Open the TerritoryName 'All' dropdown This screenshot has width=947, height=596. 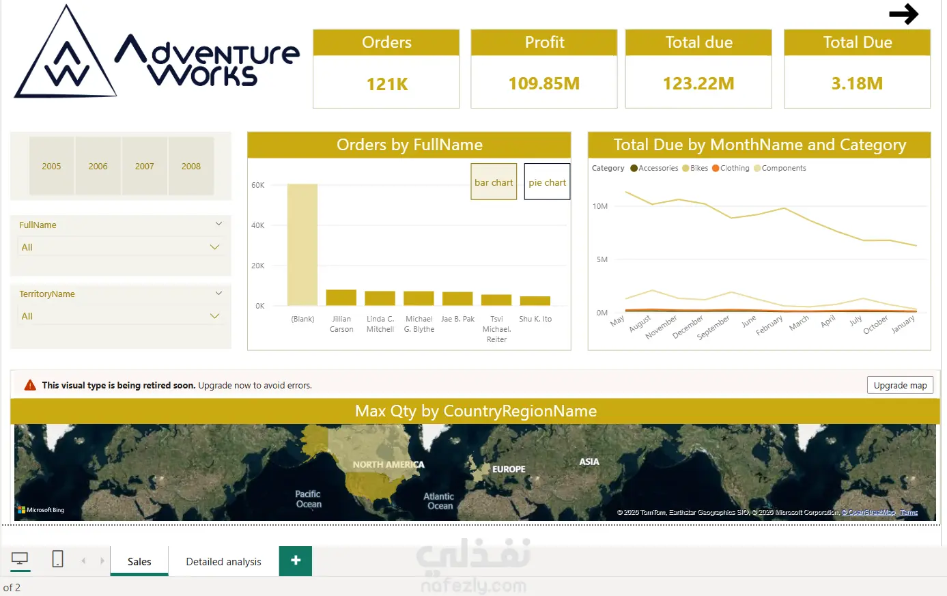[x=120, y=316]
